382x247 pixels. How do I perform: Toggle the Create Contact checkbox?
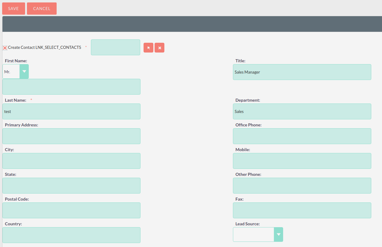point(5,48)
